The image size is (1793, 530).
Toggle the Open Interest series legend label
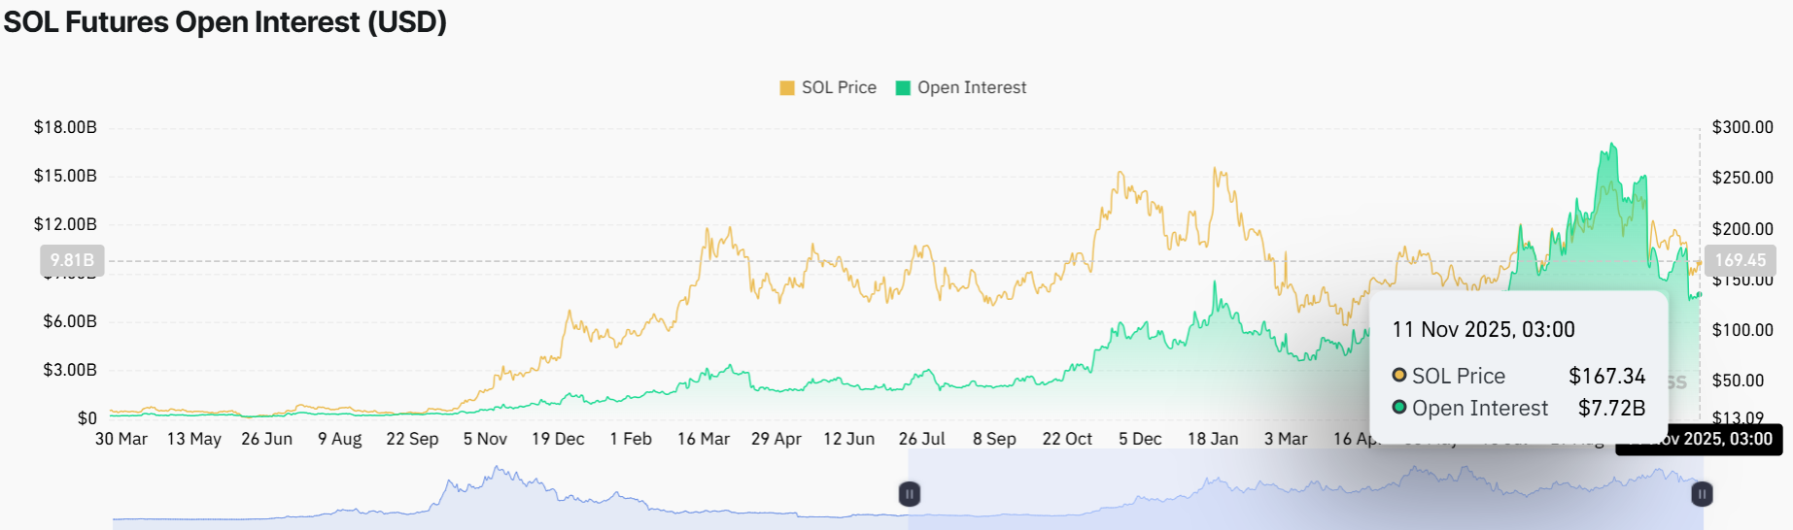(x=972, y=88)
